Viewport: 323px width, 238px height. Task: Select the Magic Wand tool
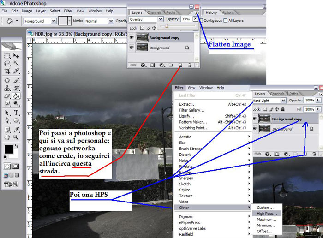(17, 63)
